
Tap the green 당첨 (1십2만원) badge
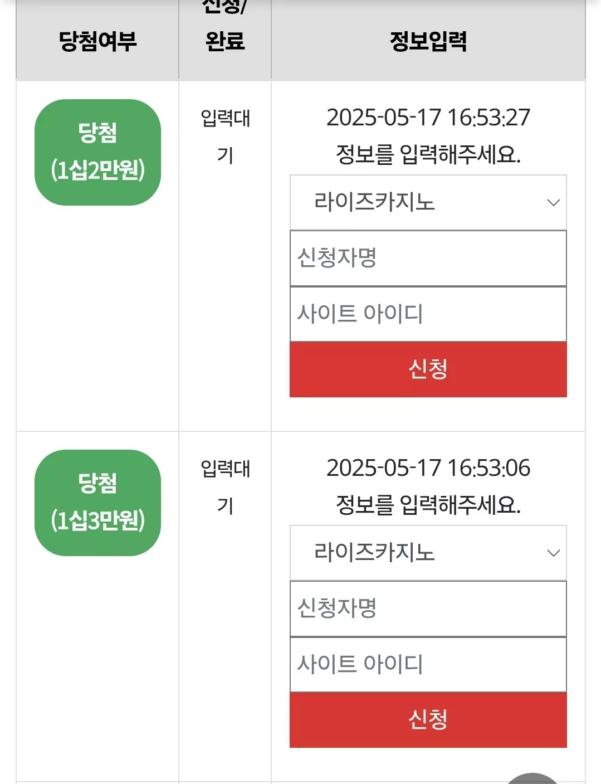97,152
